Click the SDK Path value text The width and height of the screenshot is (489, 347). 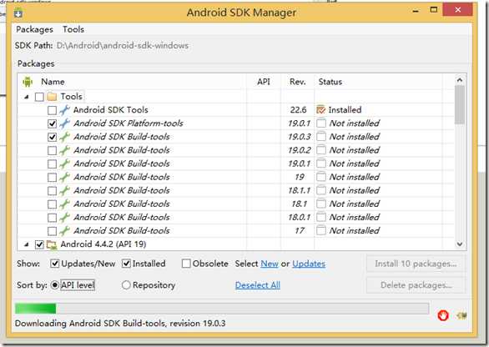coord(123,46)
